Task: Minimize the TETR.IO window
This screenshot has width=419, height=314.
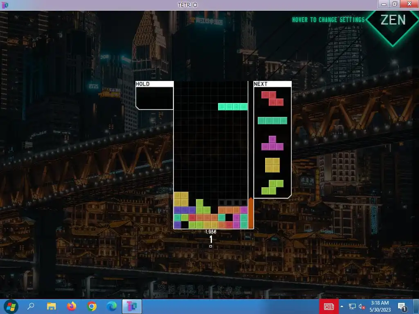Action: click(384, 4)
